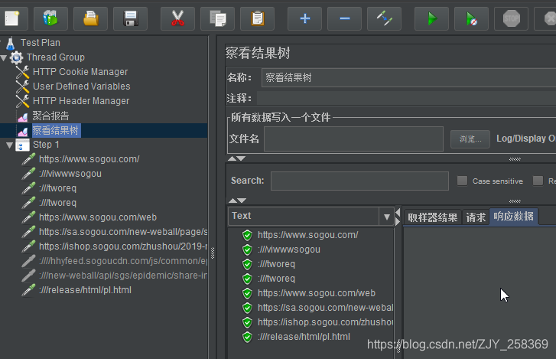This screenshot has width=556, height=359.
Task: Click the split-pane arrows above the Text dropdown
Action: tap(237, 201)
